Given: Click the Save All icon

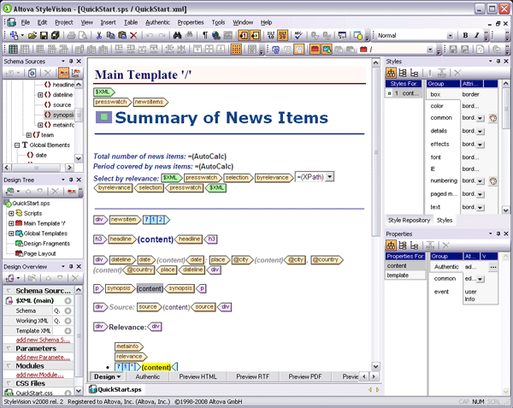Looking at the screenshot, I should (56, 35).
